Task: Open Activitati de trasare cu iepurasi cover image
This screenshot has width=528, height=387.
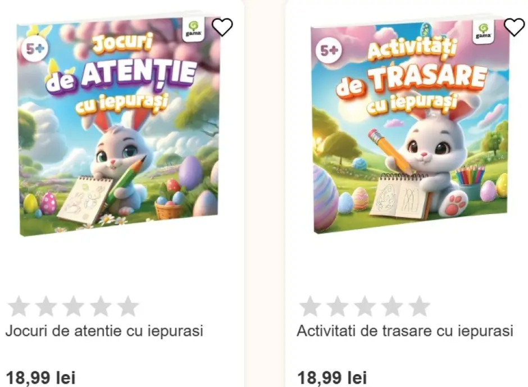Action: (411, 126)
